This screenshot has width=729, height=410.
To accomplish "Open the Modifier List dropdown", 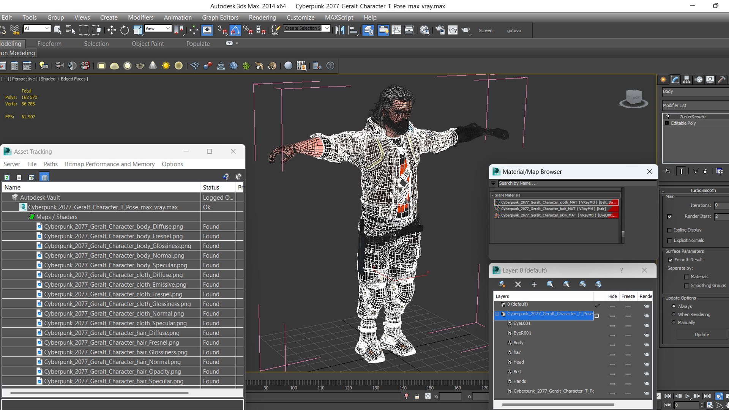I will pyautogui.click(x=695, y=106).
